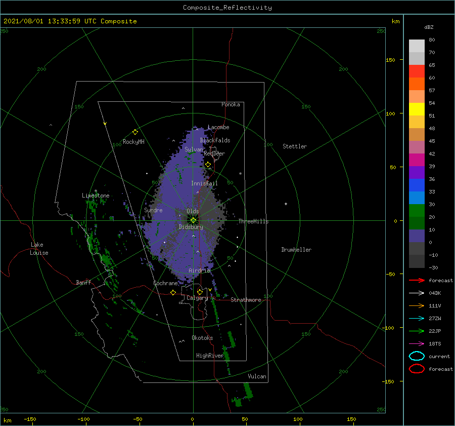Click the yellow diamond marker near Cochrane
This screenshot has width=455, height=426.
(x=173, y=293)
